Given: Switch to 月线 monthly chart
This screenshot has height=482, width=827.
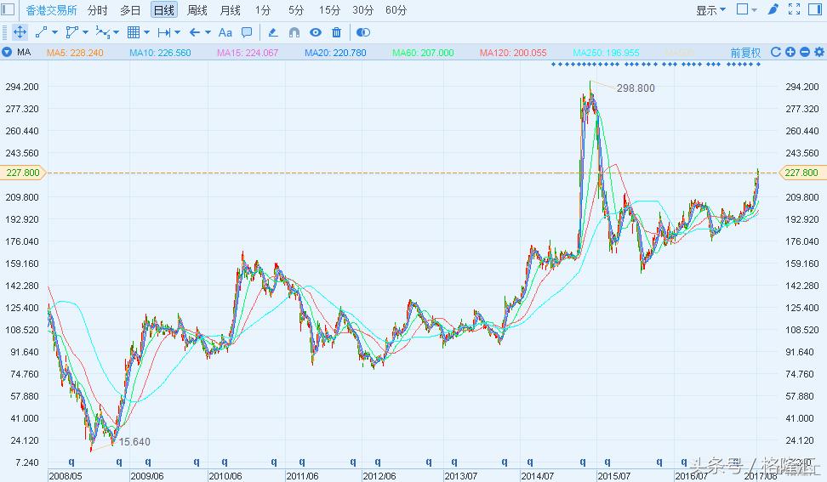Looking at the screenshot, I should 230,10.
